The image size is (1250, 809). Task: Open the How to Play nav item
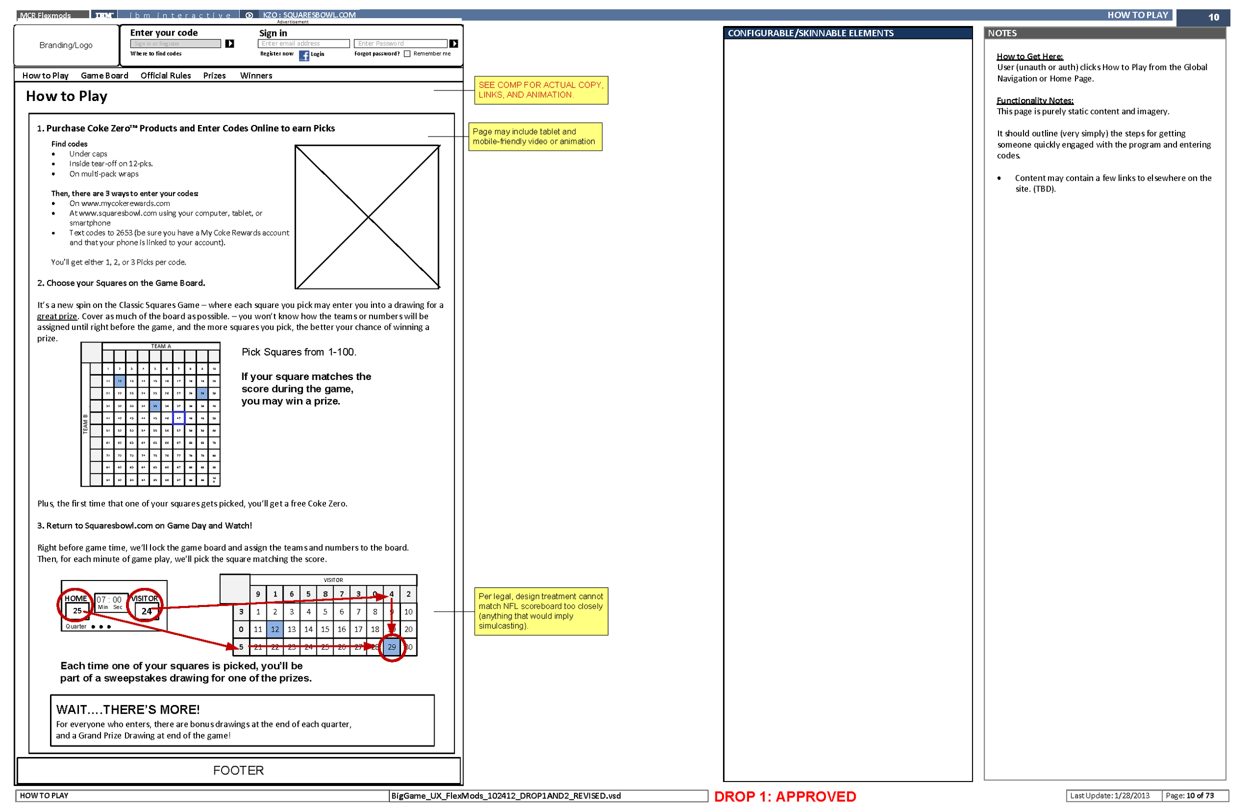click(45, 76)
